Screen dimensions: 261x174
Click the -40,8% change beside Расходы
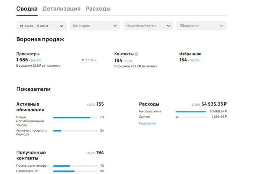[x=195, y=105]
